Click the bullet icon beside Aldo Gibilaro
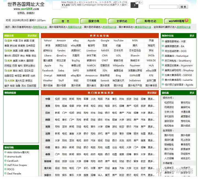 (5, 152)
